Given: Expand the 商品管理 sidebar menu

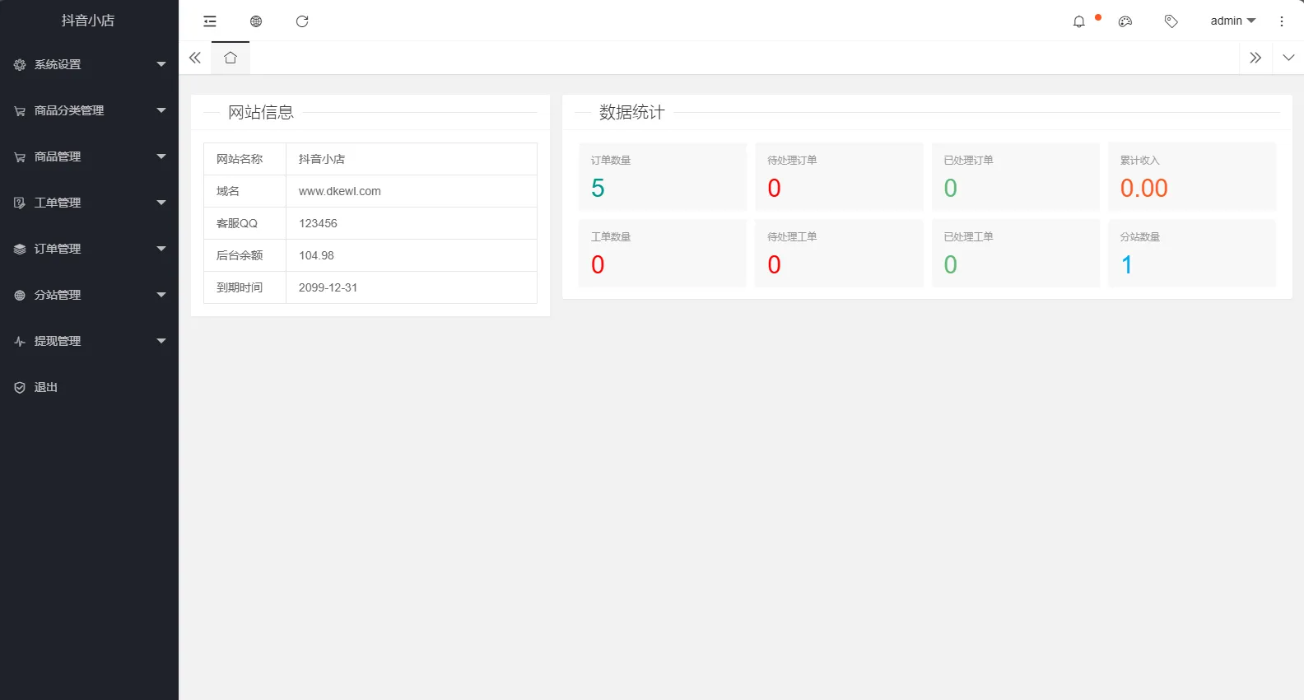Looking at the screenshot, I should [x=89, y=156].
